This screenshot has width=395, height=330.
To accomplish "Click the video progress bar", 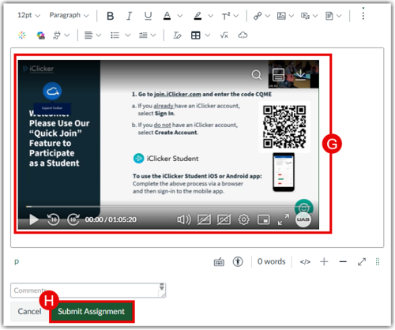I will [160, 207].
